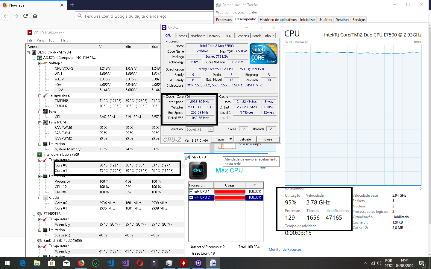This screenshot has height=269, width=431.
Task: Open the Processos tab in Task Manager
Action: tap(224, 20)
